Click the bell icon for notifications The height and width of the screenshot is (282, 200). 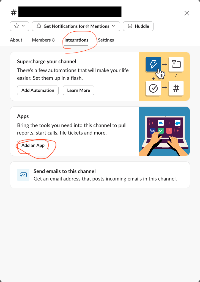39,26
